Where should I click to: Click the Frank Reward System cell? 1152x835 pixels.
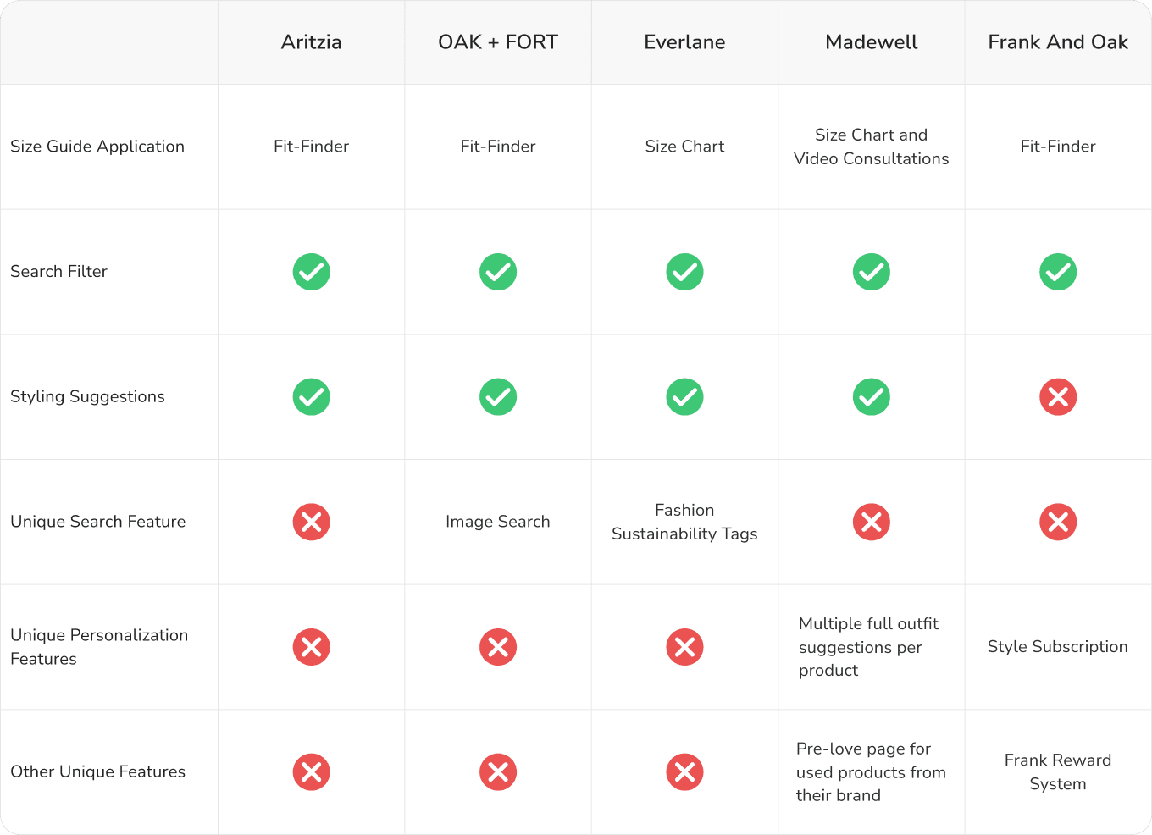pyautogui.click(x=1058, y=771)
